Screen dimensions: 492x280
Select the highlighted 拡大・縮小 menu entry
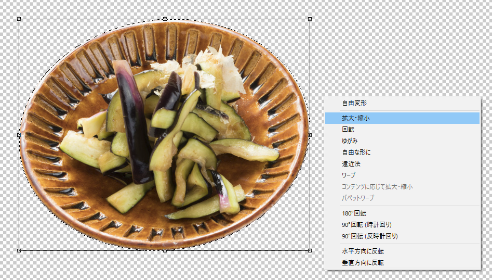402,118
